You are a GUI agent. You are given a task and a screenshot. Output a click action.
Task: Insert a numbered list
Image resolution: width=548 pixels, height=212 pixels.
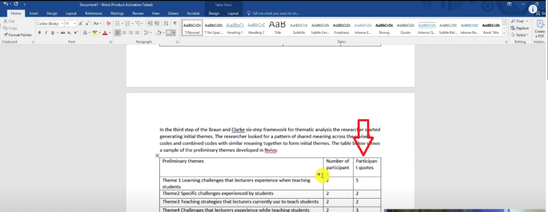(127, 24)
